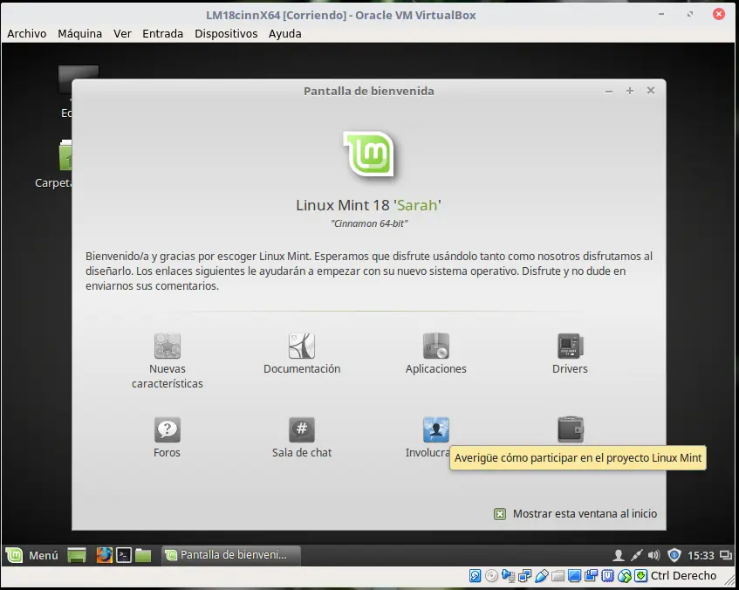Open the Aplicaciones package icon

pos(436,346)
